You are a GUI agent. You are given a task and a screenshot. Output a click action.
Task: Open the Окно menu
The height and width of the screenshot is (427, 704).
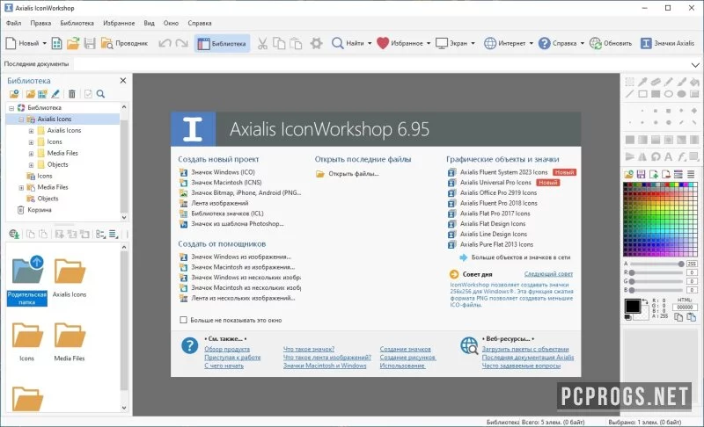(x=171, y=23)
